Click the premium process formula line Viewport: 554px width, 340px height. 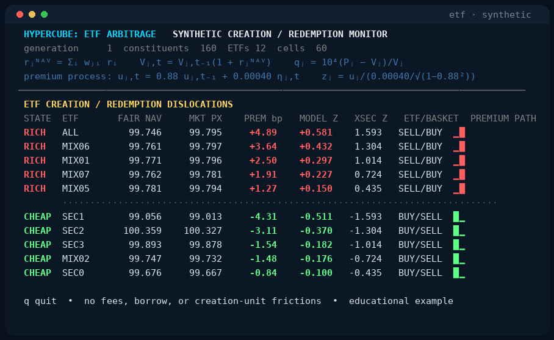click(250, 76)
